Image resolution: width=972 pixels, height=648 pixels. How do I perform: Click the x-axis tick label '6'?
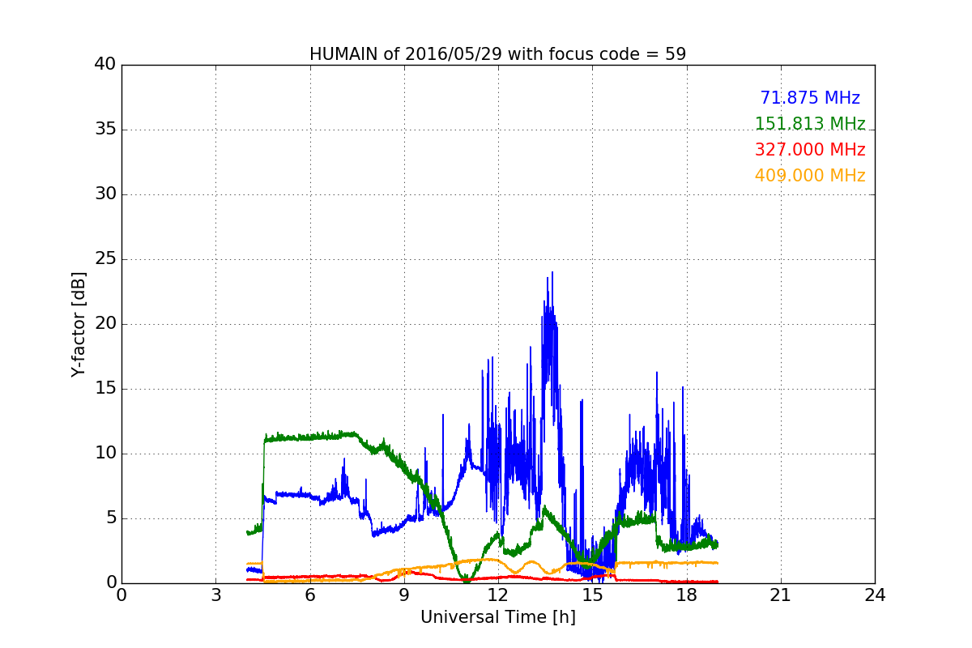[x=309, y=595]
